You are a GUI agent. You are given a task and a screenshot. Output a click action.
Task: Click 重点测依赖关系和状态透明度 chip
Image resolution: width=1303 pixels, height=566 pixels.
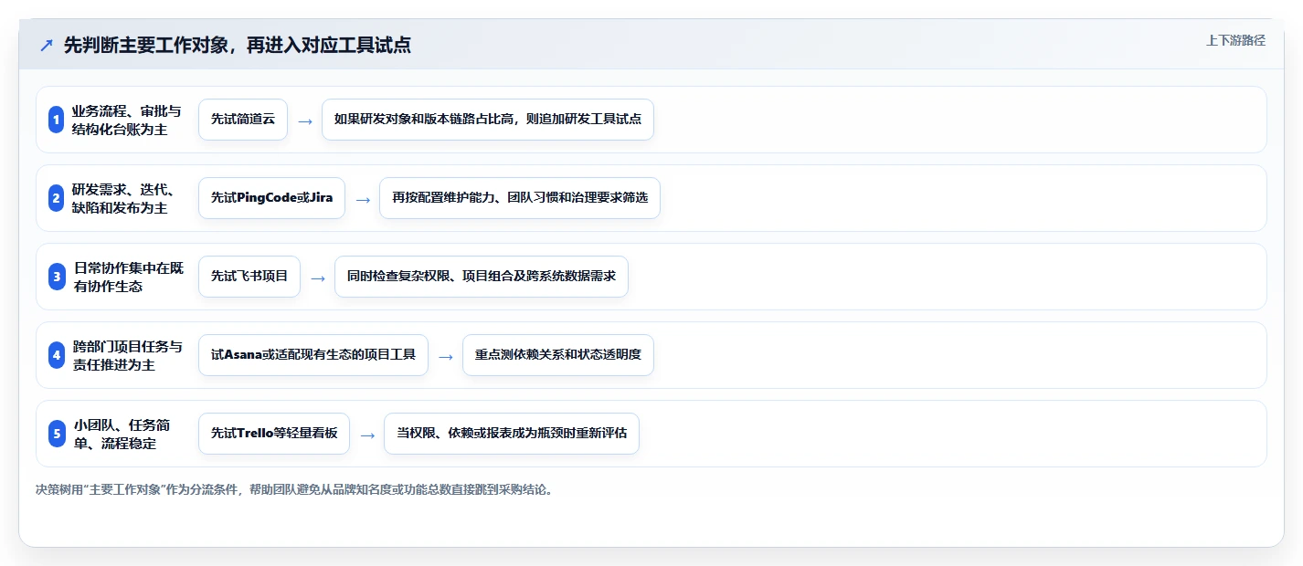[558, 355]
